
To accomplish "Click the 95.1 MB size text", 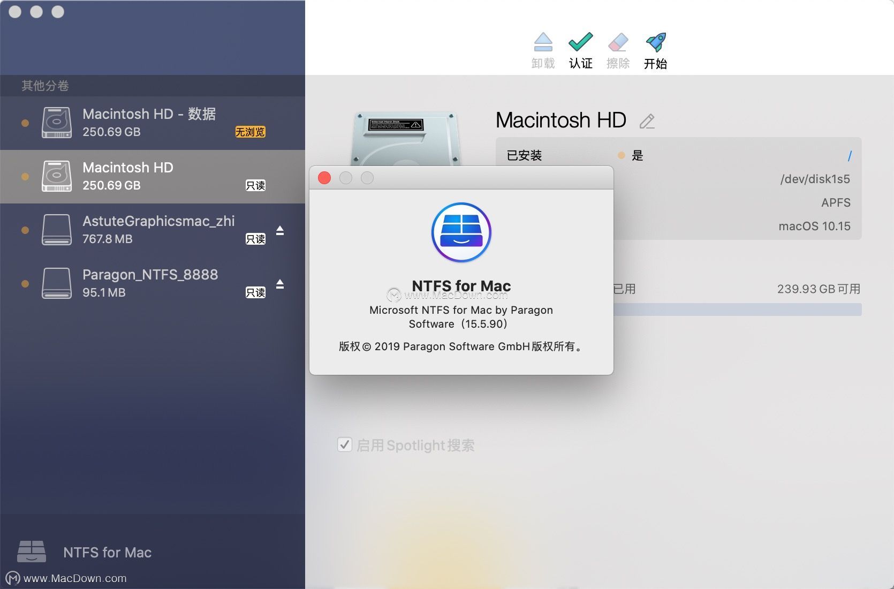I will pyautogui.click(x=104, y=292).
